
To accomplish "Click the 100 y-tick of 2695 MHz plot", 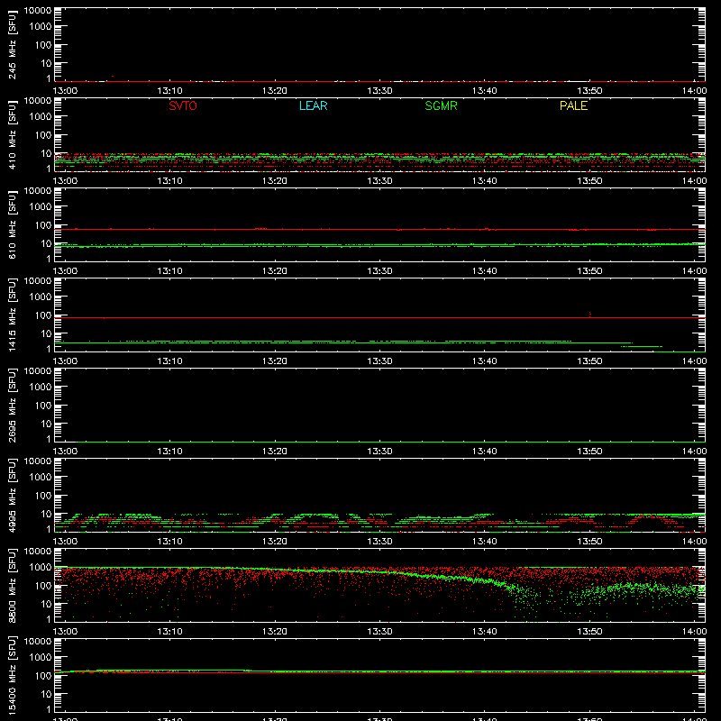I will point(44,406).
